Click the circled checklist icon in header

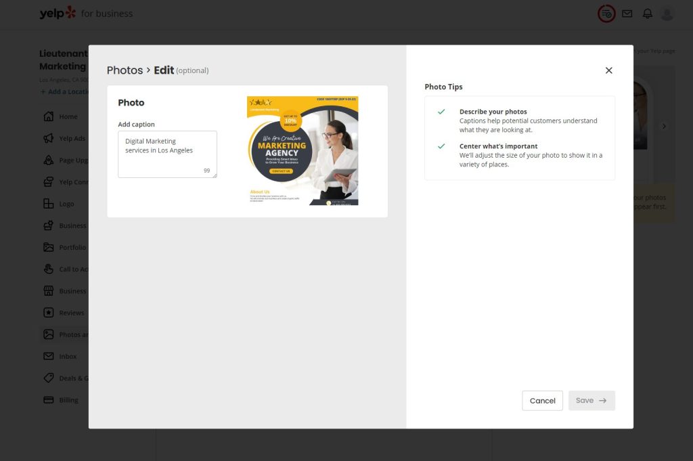pos(606,14)
